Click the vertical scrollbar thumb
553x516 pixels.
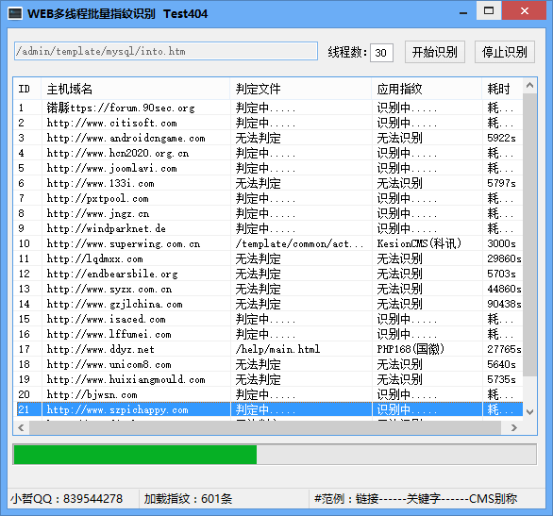tap(529, 235)
